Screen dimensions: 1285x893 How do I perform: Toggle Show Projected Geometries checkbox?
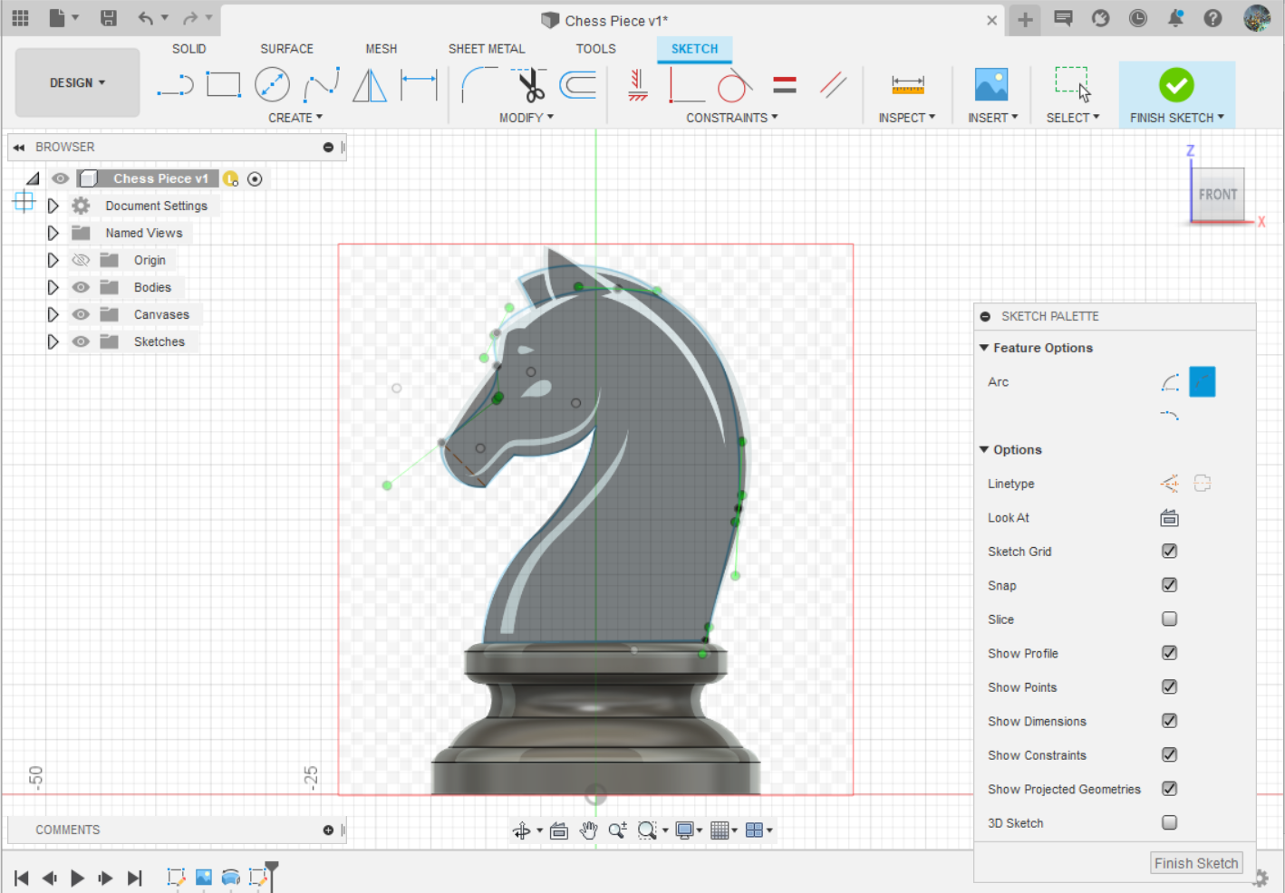[x=1169, y=789]
